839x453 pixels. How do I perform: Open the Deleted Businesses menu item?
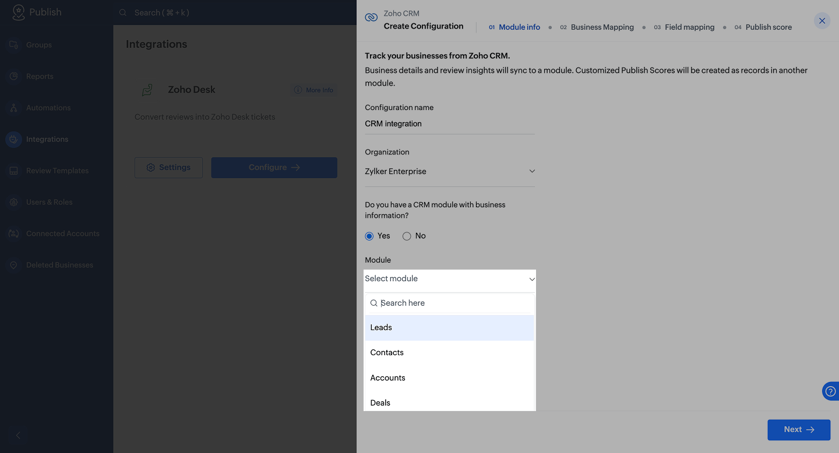pos(59,265)
